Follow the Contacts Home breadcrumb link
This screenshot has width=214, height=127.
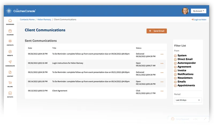click(27, 19)
